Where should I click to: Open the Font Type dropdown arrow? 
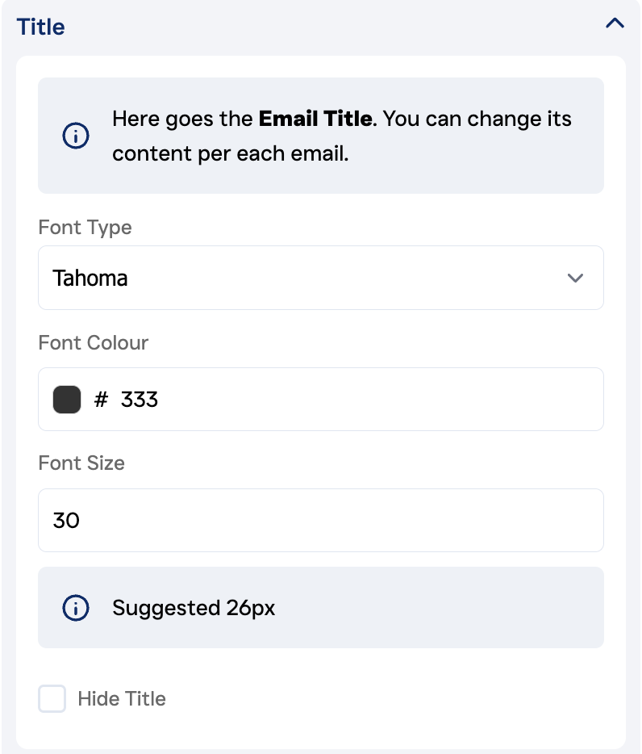pyautogui.click(x=575, y=279)
